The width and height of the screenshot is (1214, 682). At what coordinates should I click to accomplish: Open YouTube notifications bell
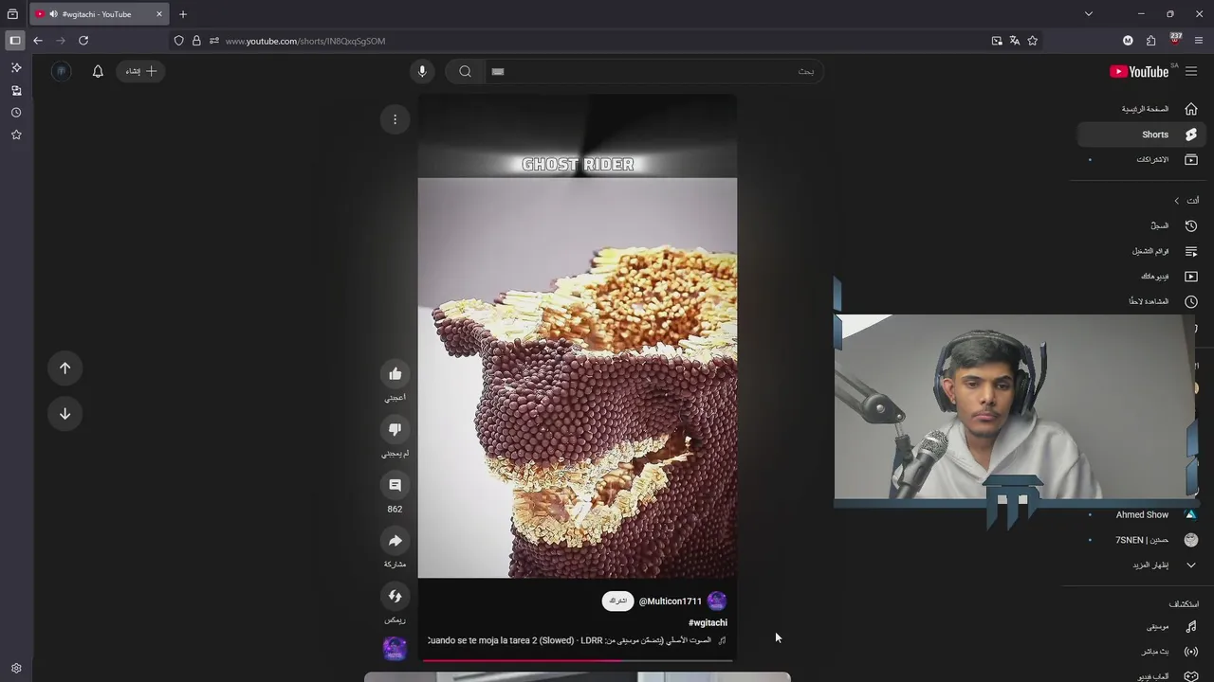pyautogui.click(x=98, y=71)
